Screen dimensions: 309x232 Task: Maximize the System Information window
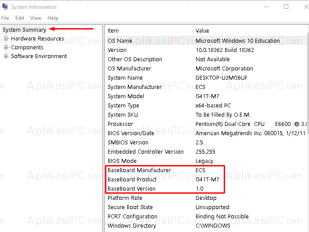(x=286, y=7)
